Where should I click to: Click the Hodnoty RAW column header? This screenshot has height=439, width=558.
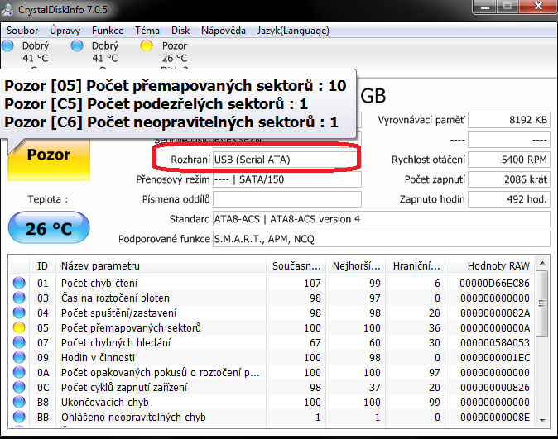tap(489, 266)
